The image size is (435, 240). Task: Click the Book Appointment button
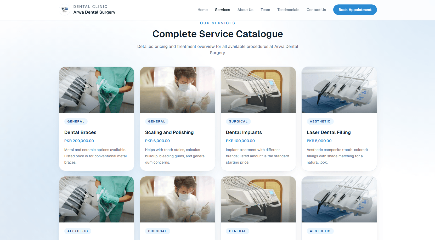point(355,10)
